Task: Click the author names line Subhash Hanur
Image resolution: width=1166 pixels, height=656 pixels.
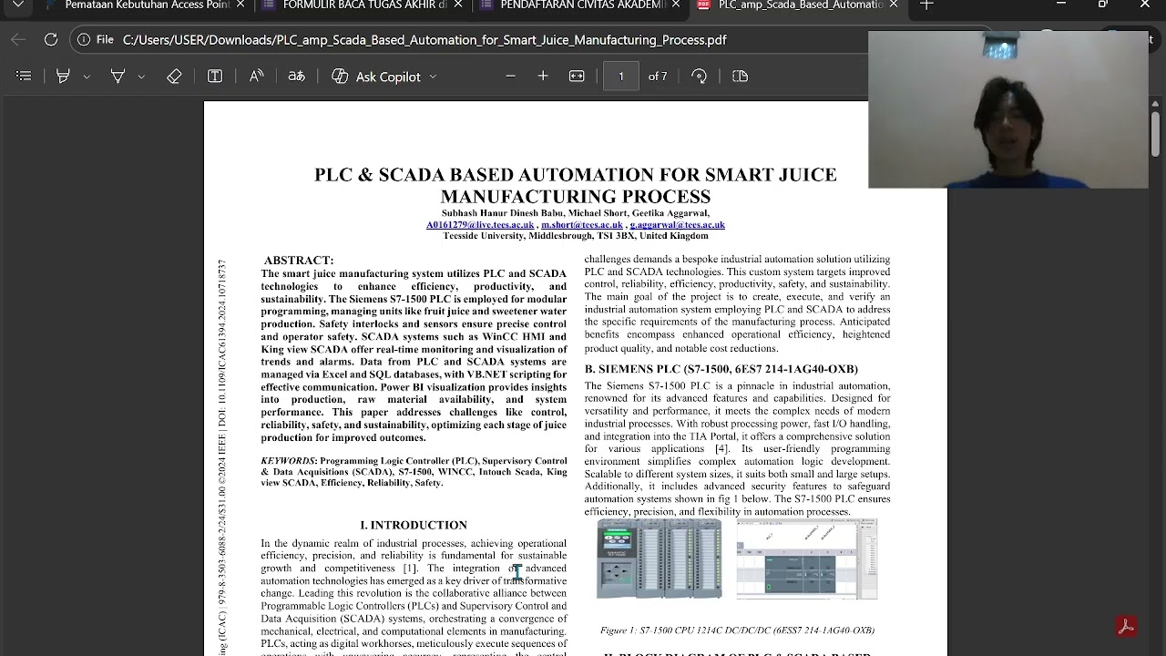Action: [x=576, y=214]
